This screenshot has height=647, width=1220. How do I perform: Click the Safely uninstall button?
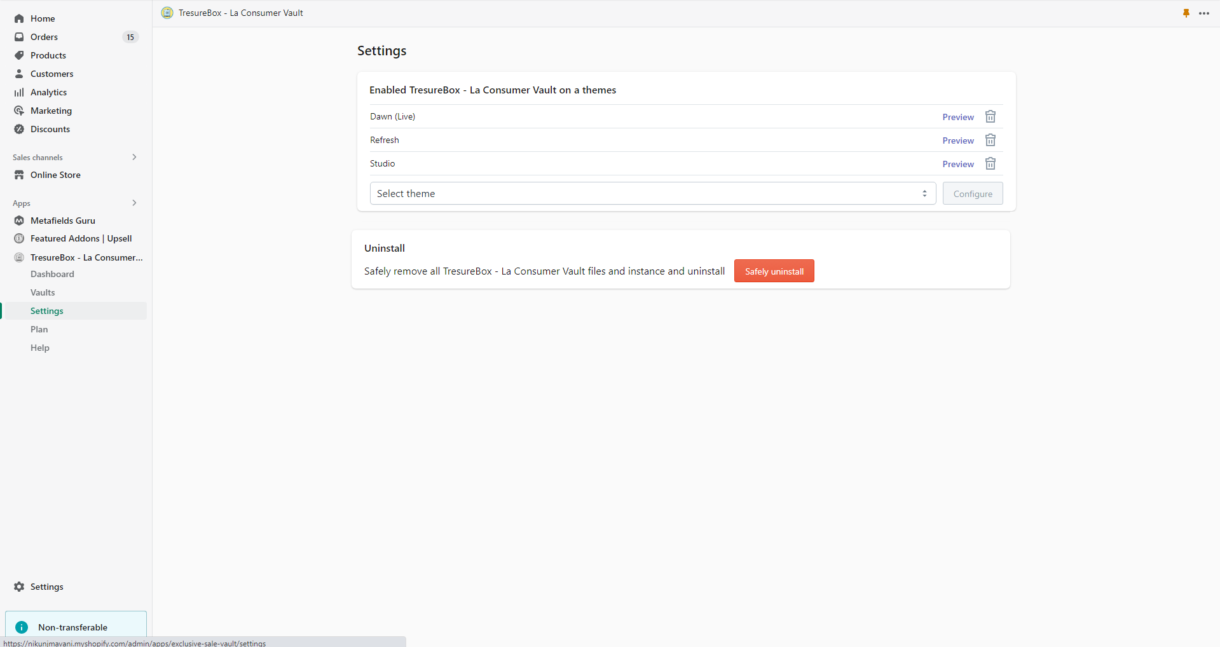774,271
